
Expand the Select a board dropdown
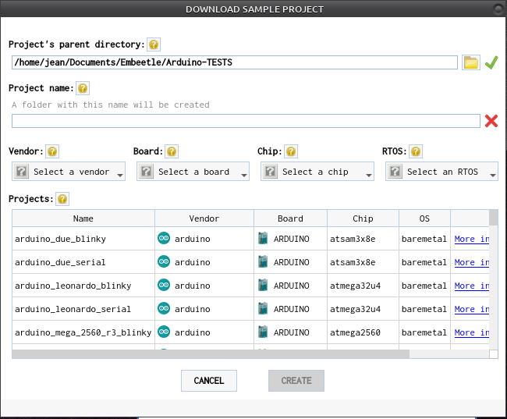click(x=193, y=172)
